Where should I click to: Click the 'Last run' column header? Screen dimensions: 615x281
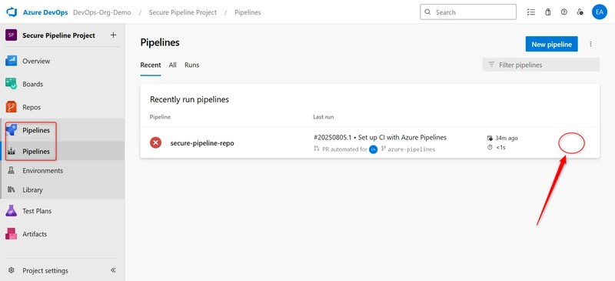(323, 117)
